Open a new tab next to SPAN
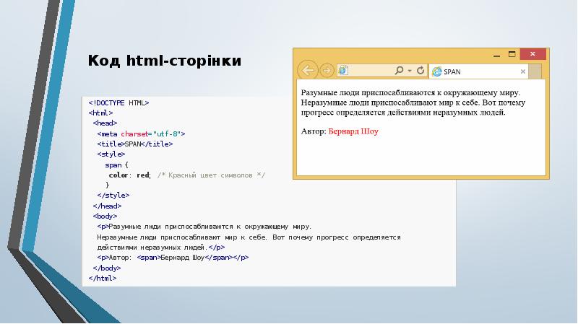 click(535, 71)
